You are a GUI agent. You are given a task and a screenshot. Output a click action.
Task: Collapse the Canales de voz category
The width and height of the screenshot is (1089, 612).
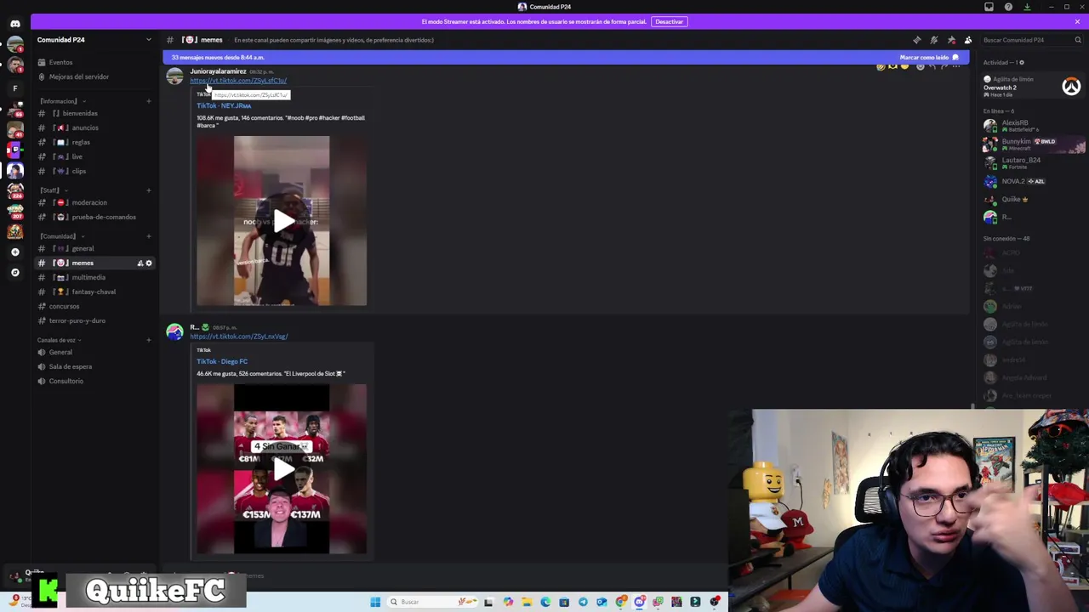pos(58,340)
